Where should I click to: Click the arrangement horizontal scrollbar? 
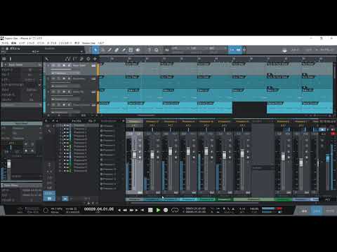146,115
